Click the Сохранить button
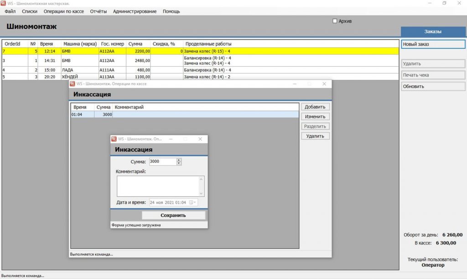 click(x=173, y=215)
